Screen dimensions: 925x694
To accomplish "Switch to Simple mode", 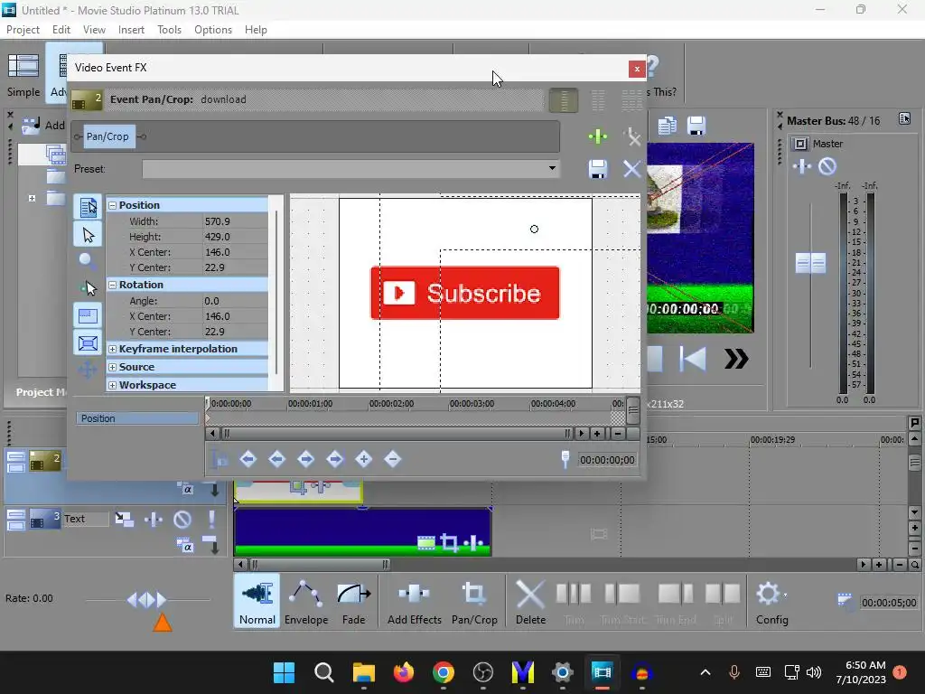I will [x=23, y=74].
